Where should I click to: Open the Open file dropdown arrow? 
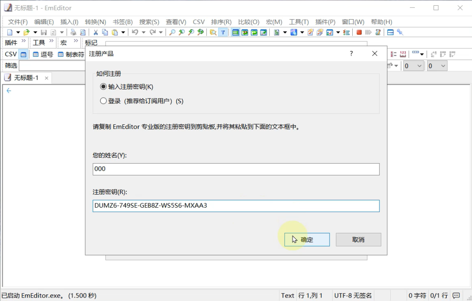tap(35, 32)
